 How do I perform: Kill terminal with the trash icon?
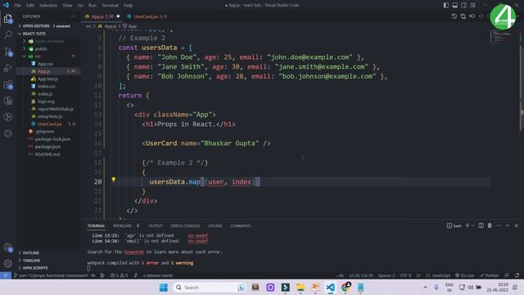(490, 226)
